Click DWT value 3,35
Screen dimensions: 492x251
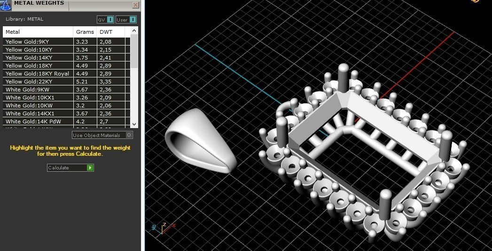pyautogui.click(x=105, y=82)
